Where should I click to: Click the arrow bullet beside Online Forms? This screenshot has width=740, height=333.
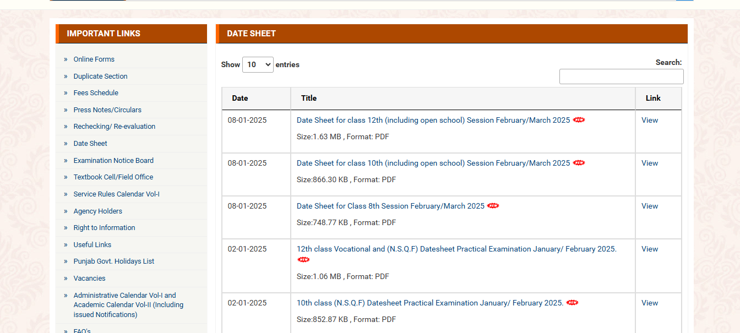66,59
